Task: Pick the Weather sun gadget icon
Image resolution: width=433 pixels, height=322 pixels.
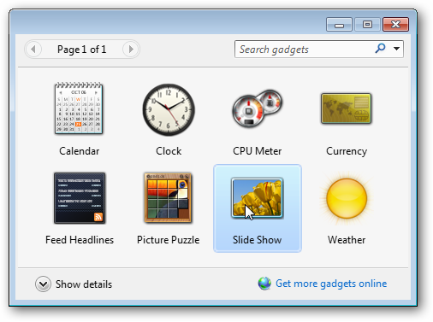Action: pos(347,198)
